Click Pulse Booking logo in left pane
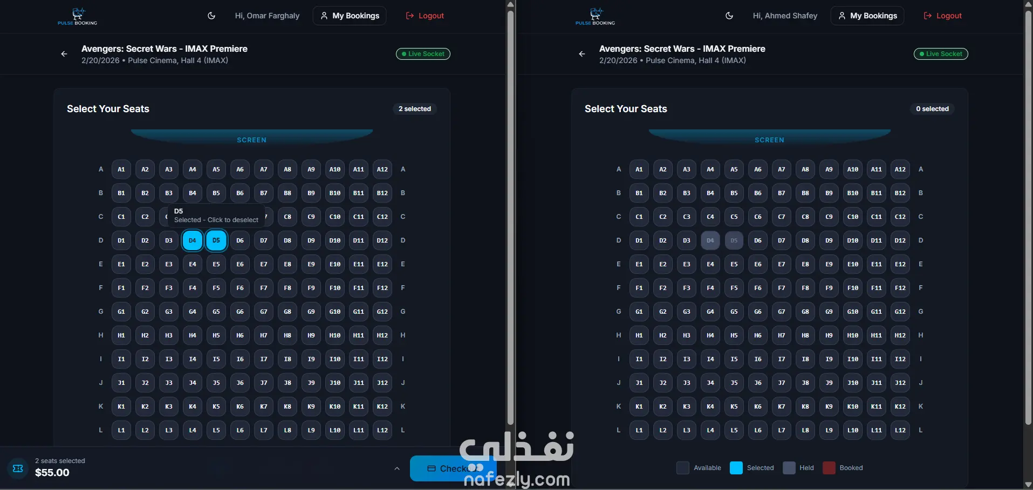This screenshot has height=490, width=1033. click(78, 16)
